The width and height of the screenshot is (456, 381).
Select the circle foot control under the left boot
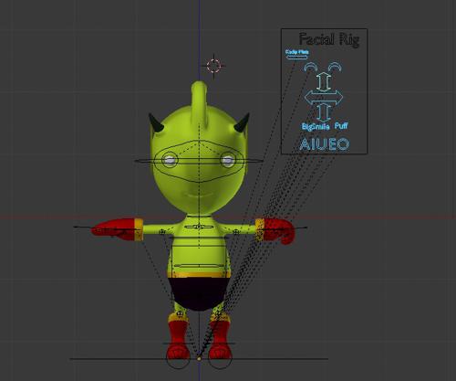[178, 359]
